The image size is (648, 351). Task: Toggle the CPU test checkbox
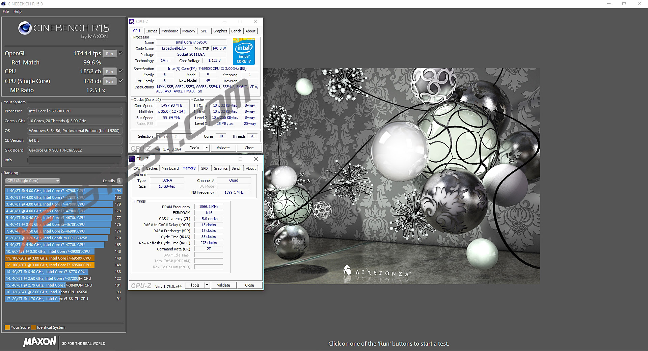pyautogui.click(x=121, y=71)
